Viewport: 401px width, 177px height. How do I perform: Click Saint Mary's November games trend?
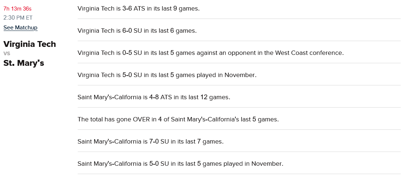[180, 164]
